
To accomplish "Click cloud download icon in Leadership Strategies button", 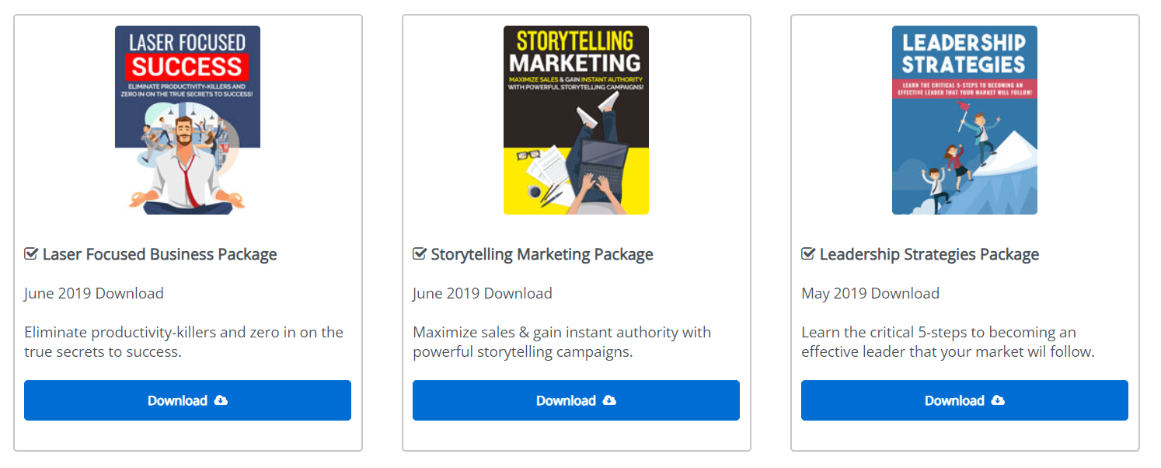I will click(998, 400).
